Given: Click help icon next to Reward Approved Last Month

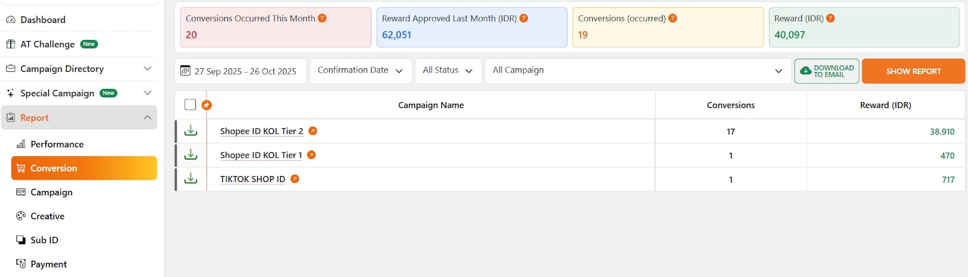Looking at the screenshot, I should pyautogui.click(x=524, y=18).
